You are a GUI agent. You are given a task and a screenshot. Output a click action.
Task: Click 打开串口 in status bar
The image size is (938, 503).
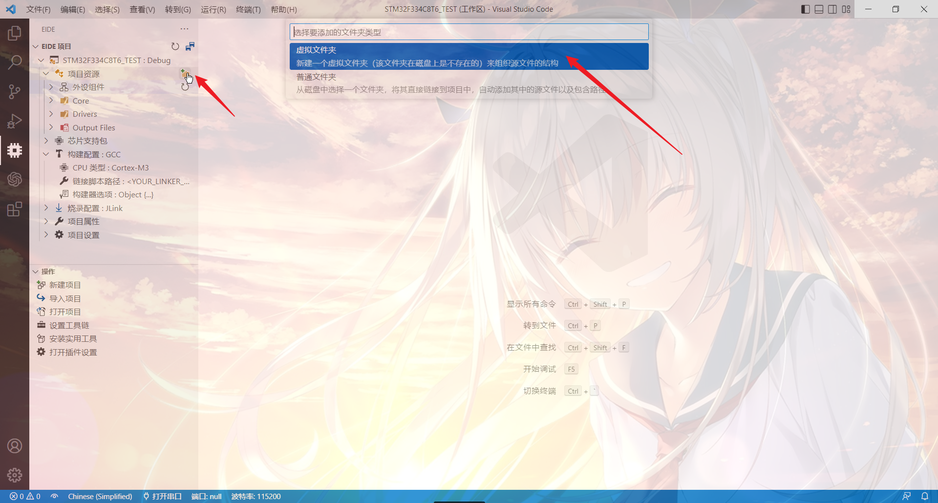click(x=162, y=496)
